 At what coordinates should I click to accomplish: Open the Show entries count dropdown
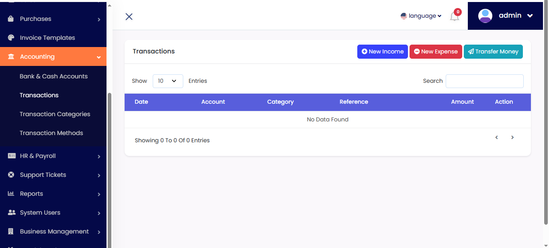coord(168,81)
